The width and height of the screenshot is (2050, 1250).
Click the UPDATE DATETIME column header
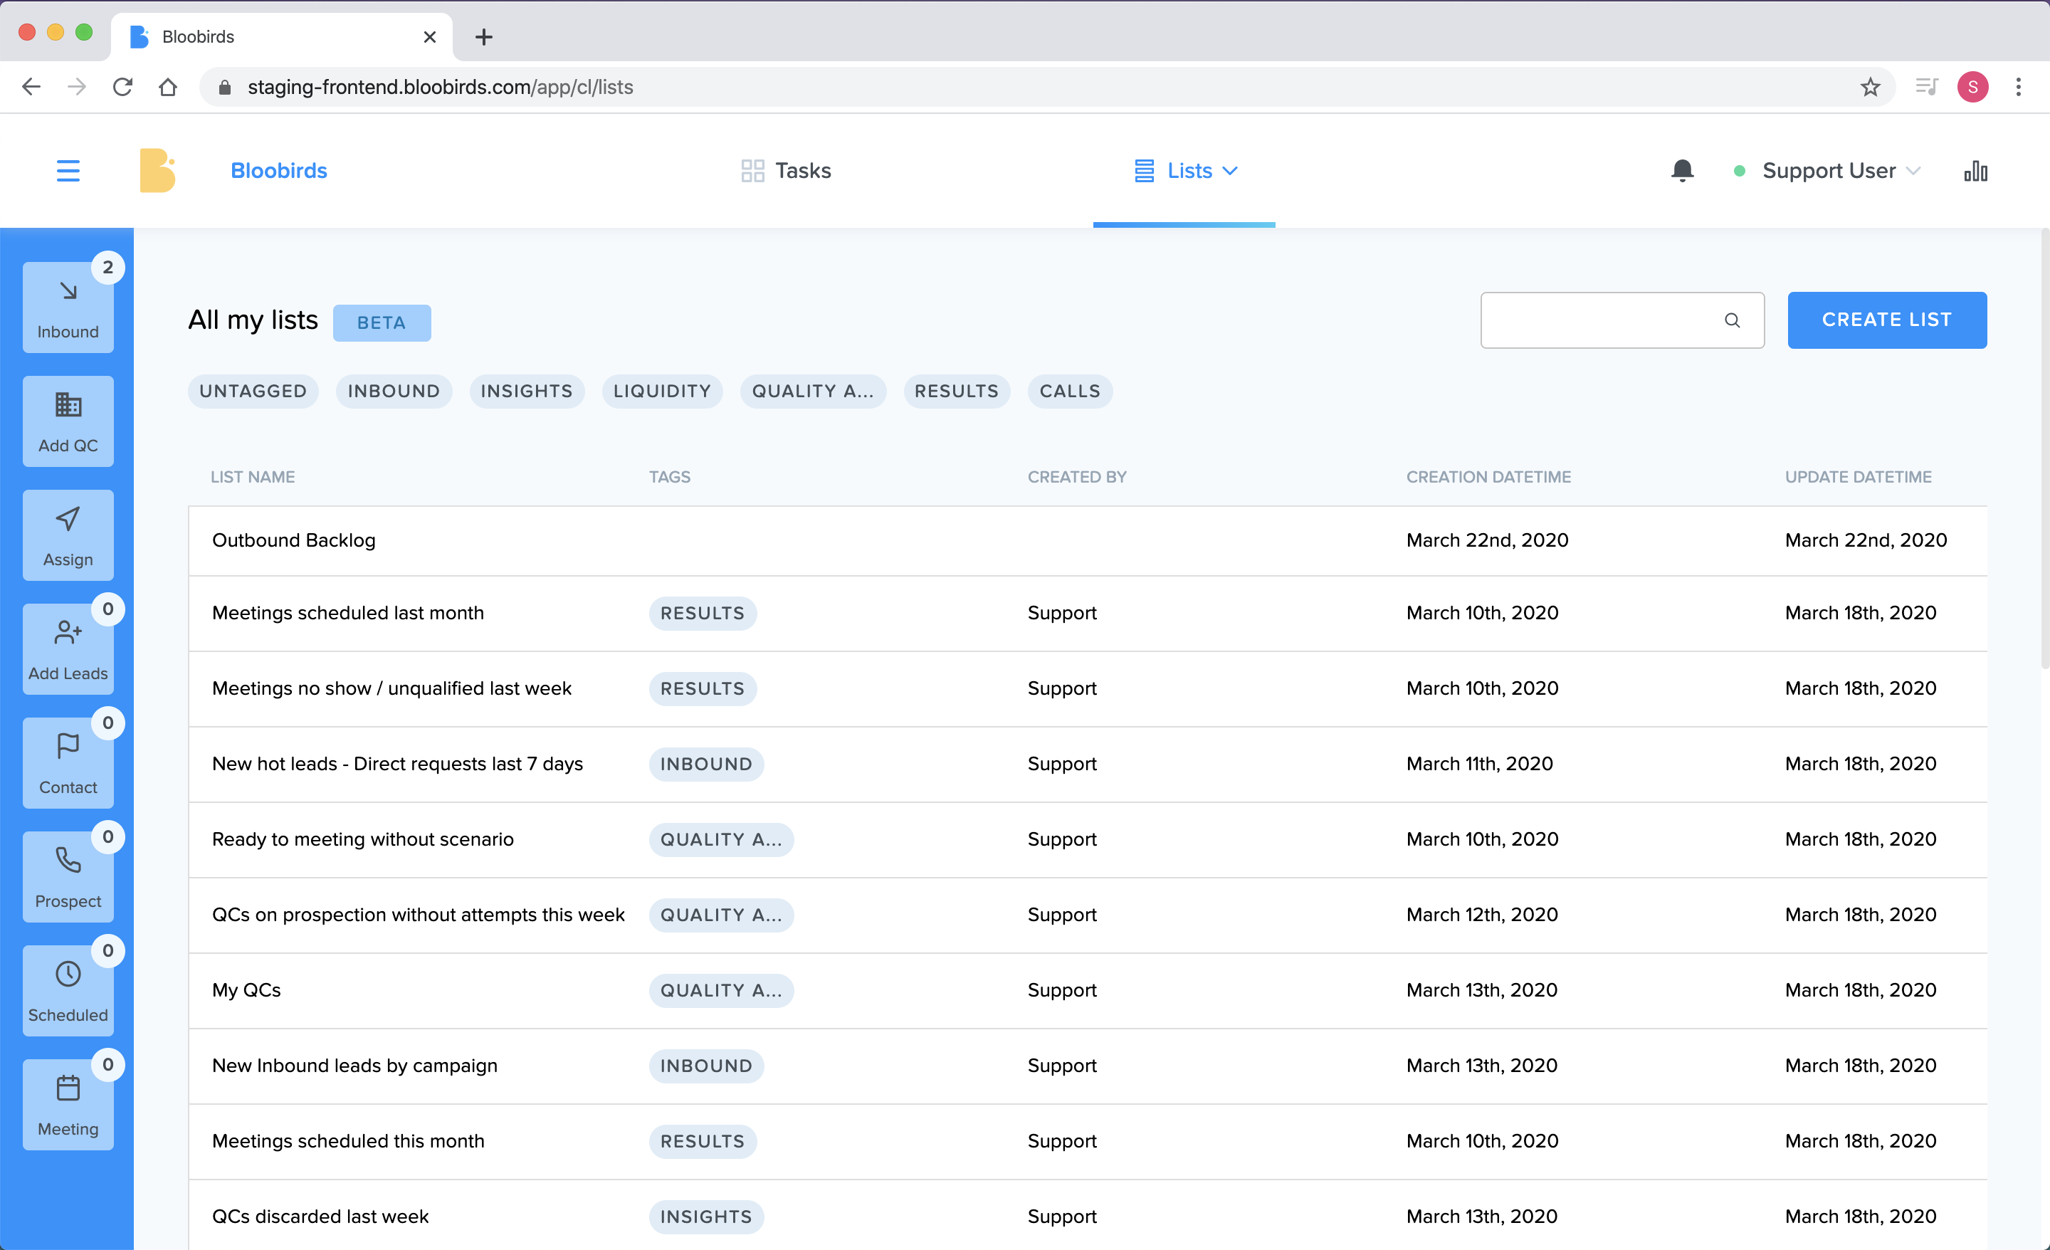[x=1858, y=477]
